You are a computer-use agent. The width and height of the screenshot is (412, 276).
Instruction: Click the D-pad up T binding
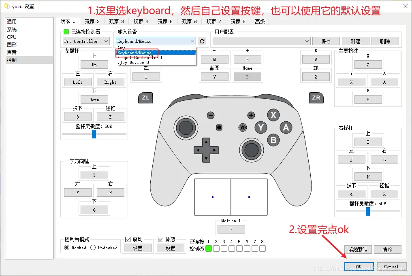pos(94,175)
